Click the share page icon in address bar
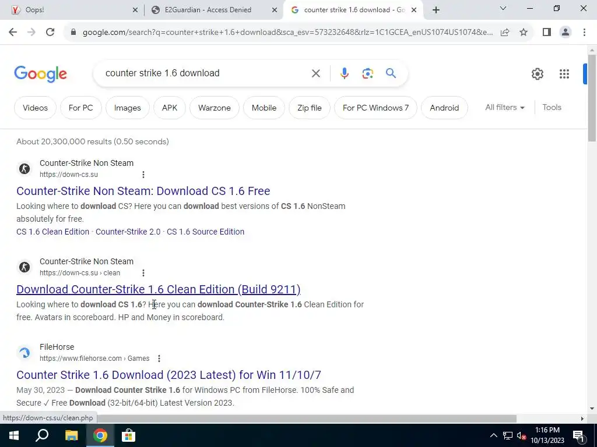 click(505, 33)
